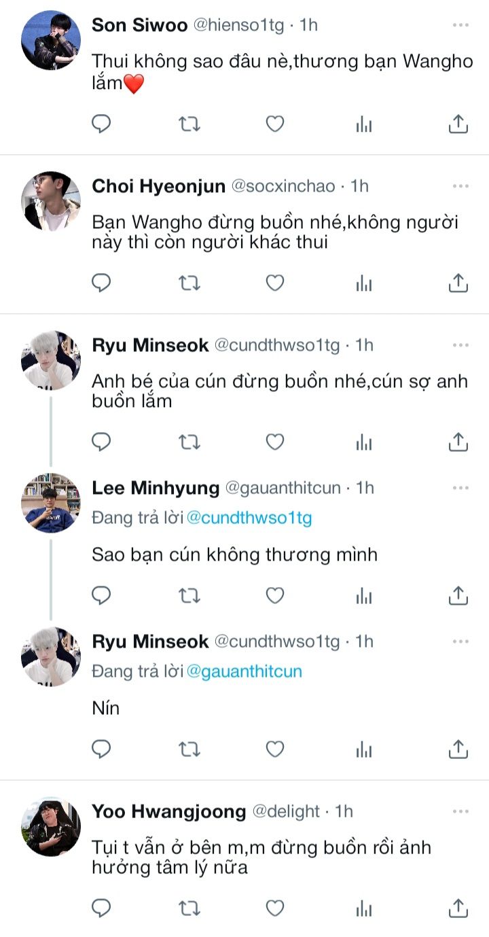Open Son Siwoo's profile picture
The width and height of the screenshot is (489, 937).
(x=51, y=40)
